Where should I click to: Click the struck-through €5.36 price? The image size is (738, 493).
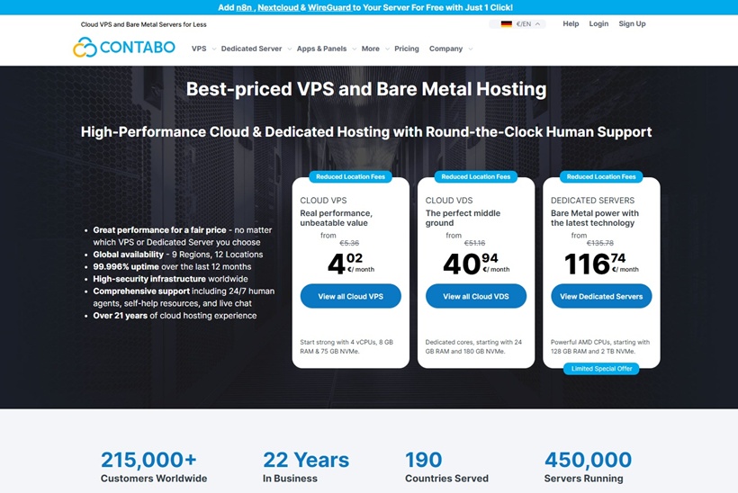pyautogui.click(x=349, y=243)
